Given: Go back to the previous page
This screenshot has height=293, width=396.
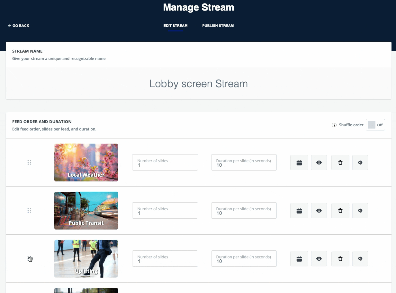Looking at the screenshot, I should point(19,26).
